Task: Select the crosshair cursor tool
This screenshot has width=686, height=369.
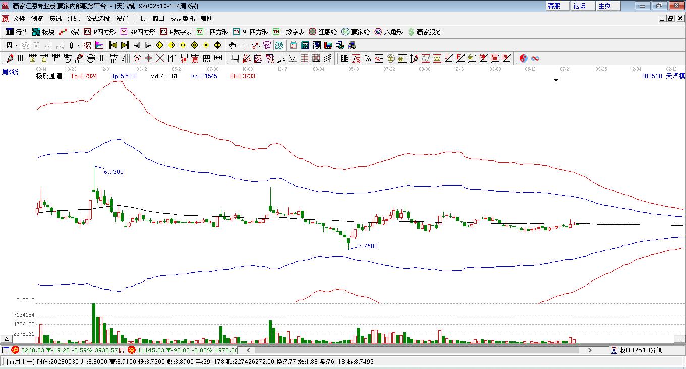Action: click(244, 45)
